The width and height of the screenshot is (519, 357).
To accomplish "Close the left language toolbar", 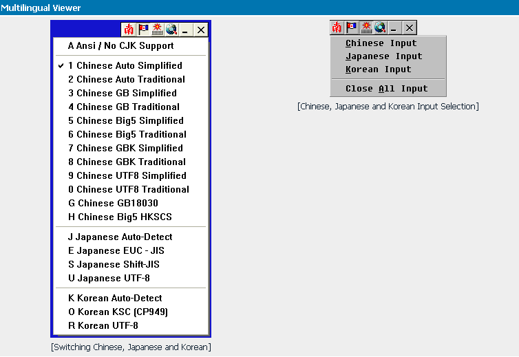I will point(200,30).
